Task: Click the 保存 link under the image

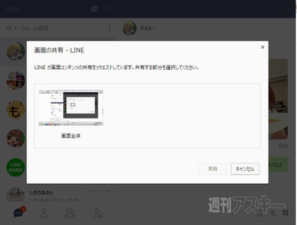Action: click(283, 146)
